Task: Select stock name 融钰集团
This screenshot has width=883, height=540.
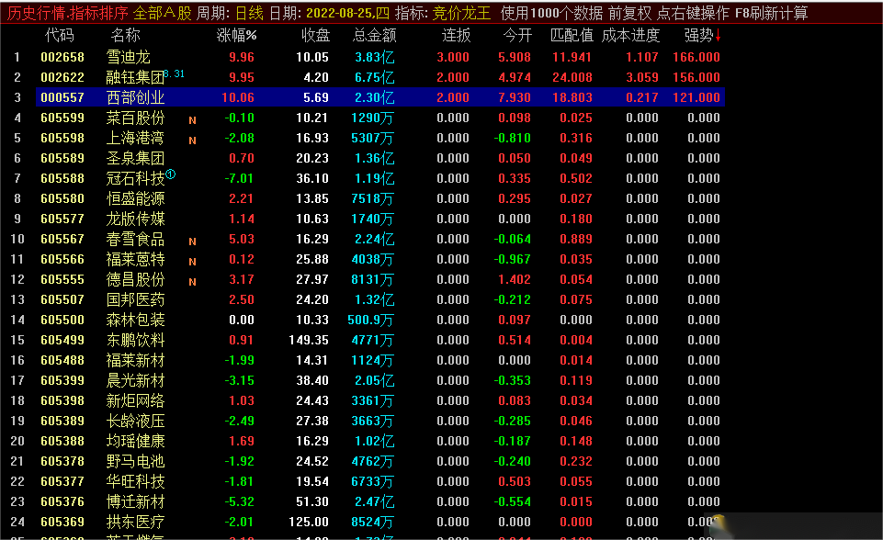Action: coord(135,77)
